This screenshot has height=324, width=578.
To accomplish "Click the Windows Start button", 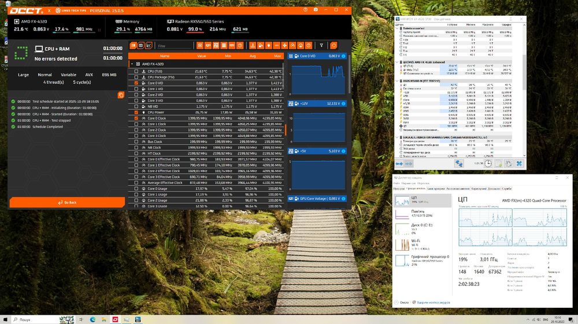I will [x=5, y=319].
